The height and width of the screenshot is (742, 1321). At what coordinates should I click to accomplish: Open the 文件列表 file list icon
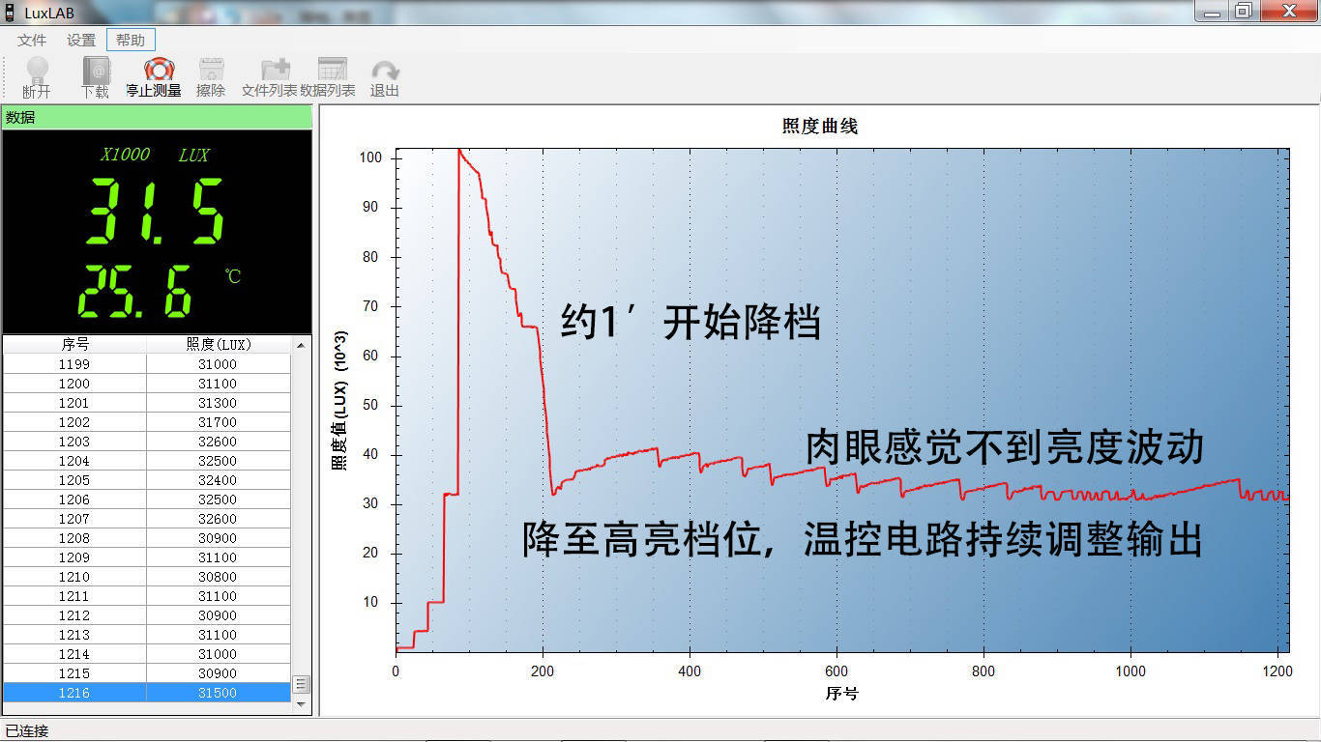(x=270, y=77)
